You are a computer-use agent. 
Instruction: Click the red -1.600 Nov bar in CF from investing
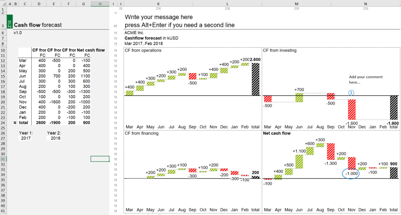(x=352, y=109)
